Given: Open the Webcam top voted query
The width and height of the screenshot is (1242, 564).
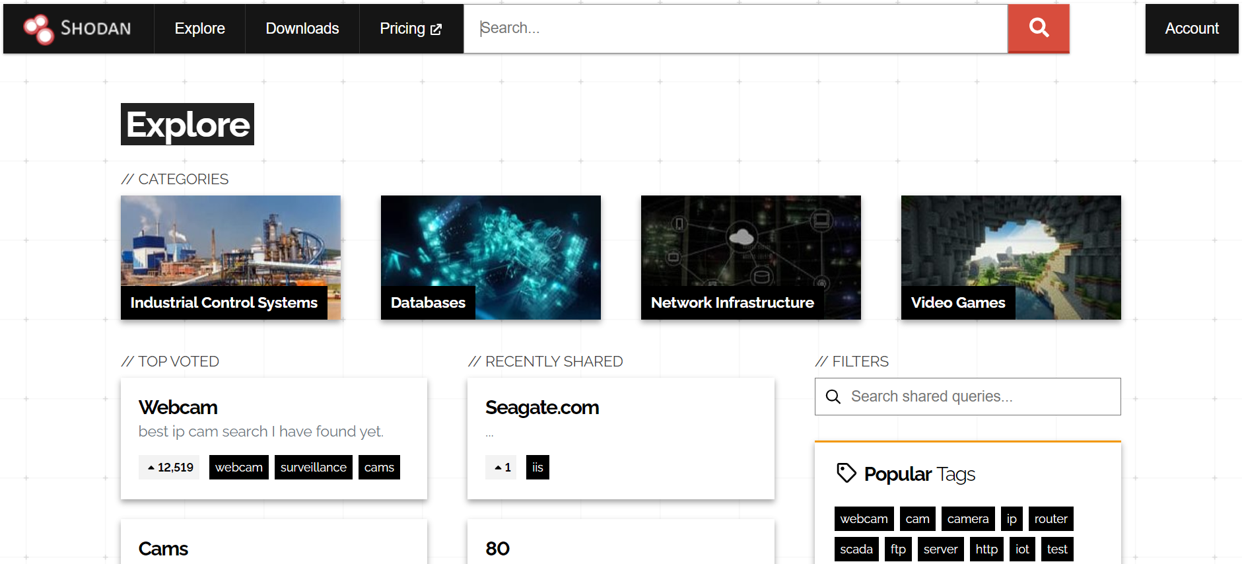Looking at the screenshot, I should coord(178,407).
